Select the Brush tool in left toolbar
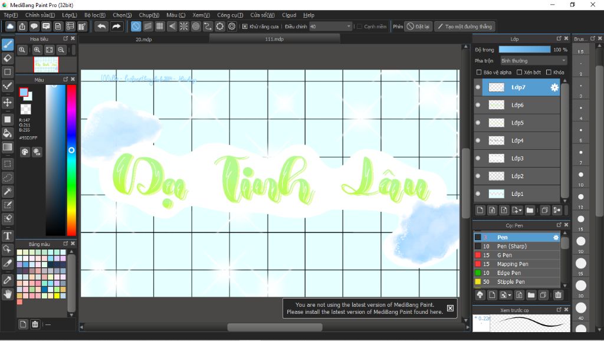The height and width of the screenshot is (341, 604). pyautogui.click(x=7, y=44)
